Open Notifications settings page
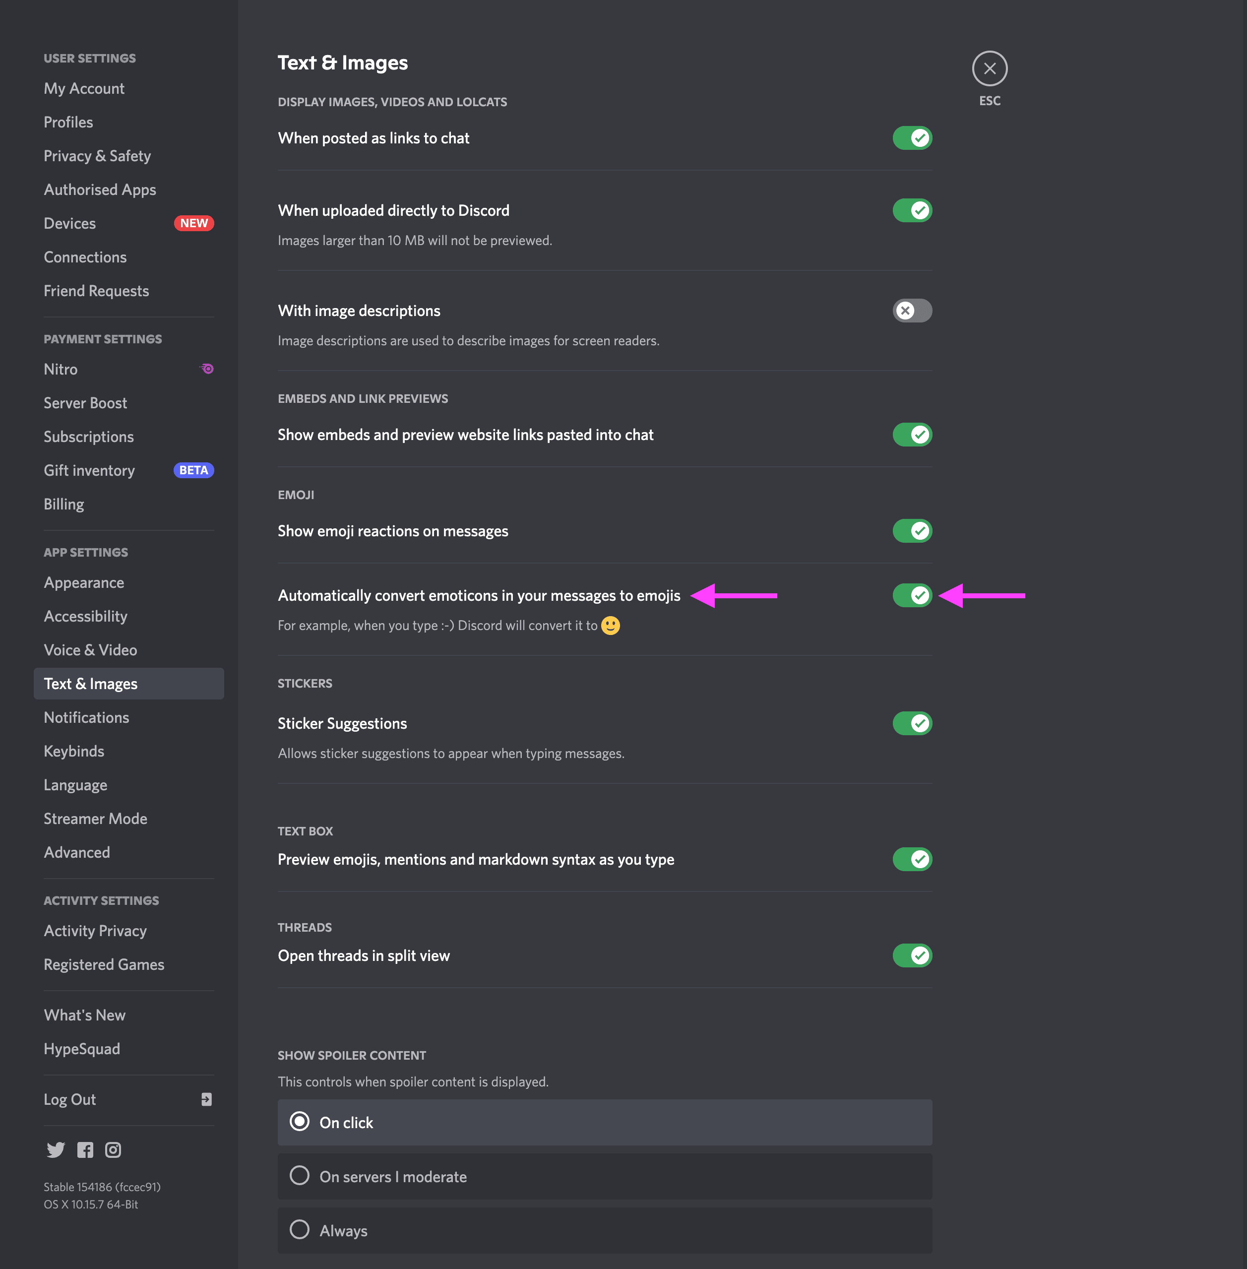The image size is (1247, 1269). (x=86, y=716)
